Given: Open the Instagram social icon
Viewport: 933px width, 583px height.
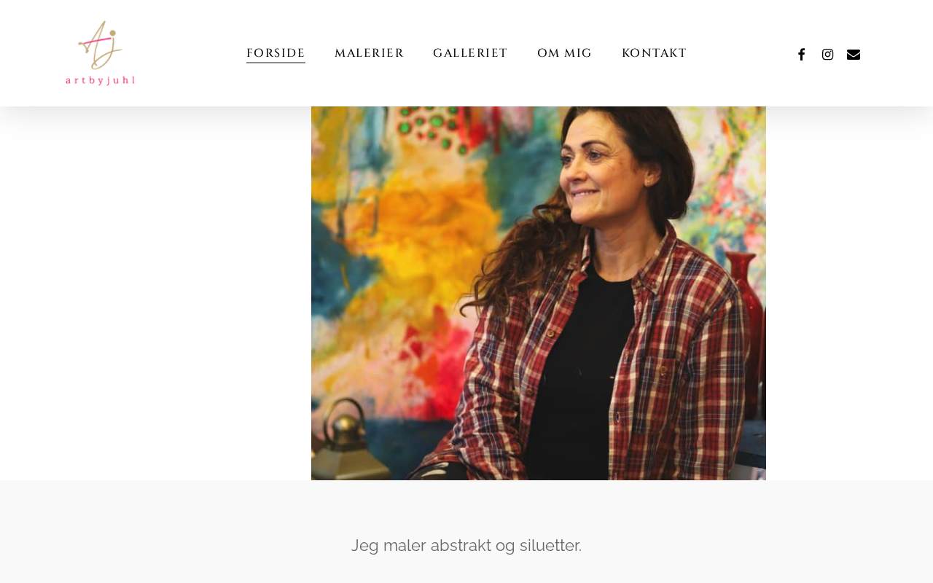Looking at the screenshot, I should 827,54.
